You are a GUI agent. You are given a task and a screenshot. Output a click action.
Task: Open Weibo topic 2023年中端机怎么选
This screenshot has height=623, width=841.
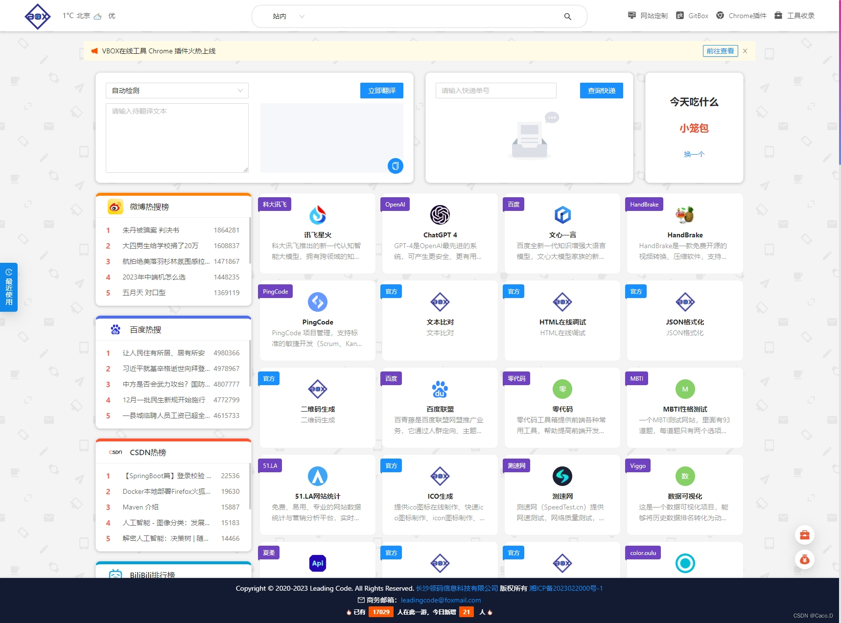point(154,277)
